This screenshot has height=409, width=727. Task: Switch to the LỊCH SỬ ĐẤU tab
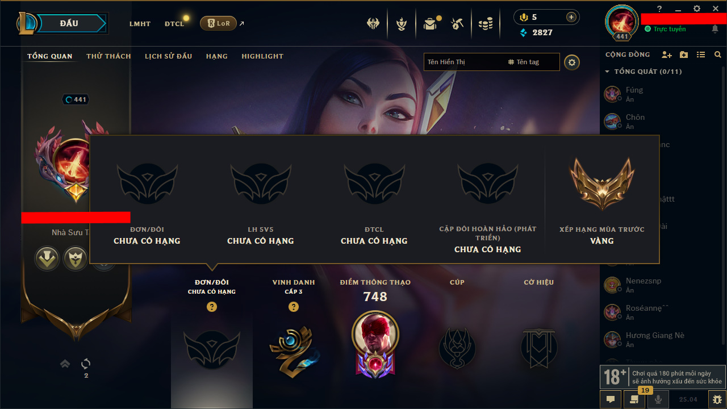[x=168, y=56]
